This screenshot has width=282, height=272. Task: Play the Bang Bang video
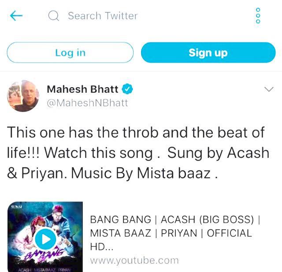(45, 239)
